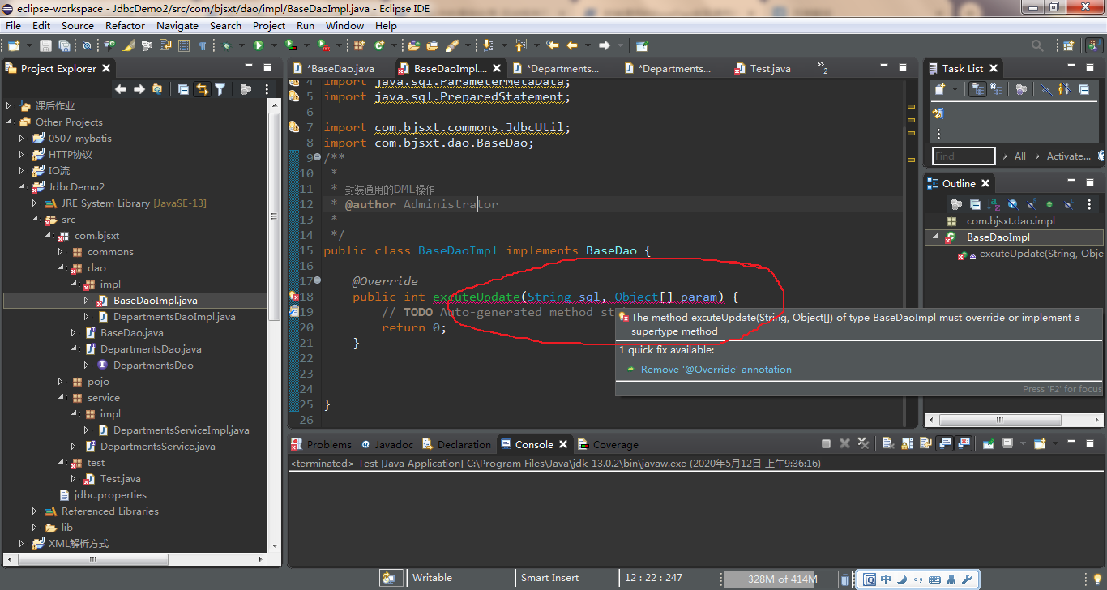Click Forward navigation arrow in main toolbar
Screen dimensions: 1107x590
pos(604,45)
